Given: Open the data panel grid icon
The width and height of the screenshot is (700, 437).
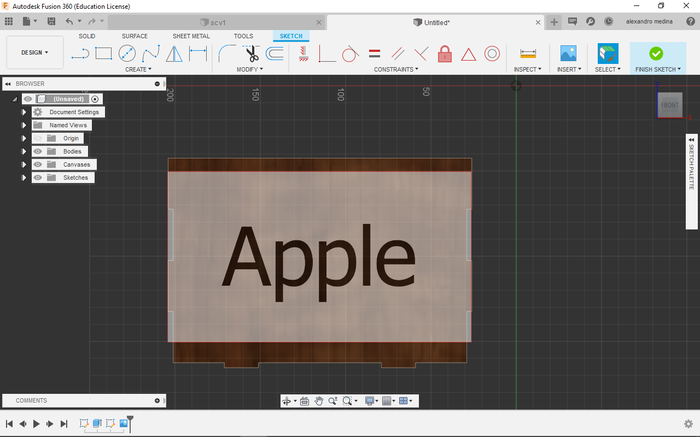Looking at the screenshot, I should [x=9, y=21].
